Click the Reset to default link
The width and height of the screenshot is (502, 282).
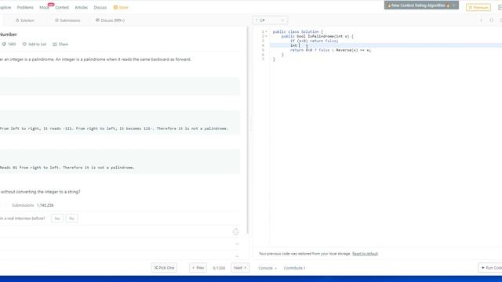[365, 254]
